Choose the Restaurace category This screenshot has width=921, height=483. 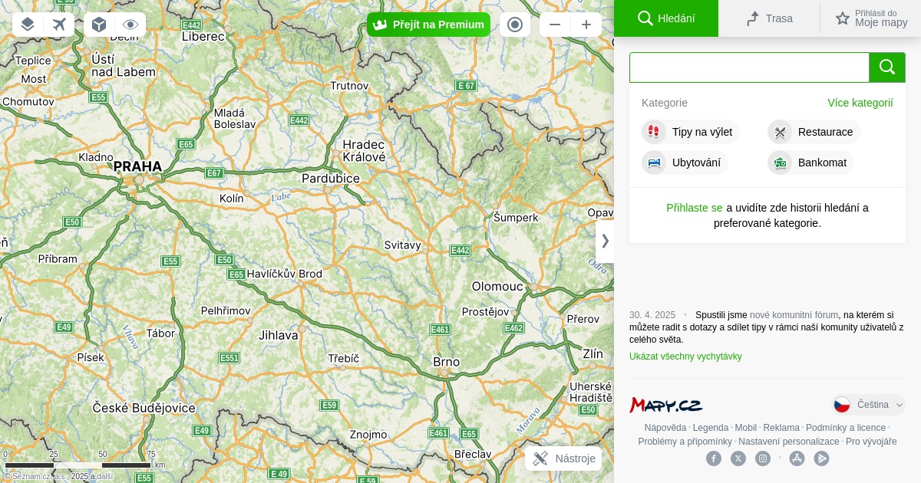pos(814,132)
